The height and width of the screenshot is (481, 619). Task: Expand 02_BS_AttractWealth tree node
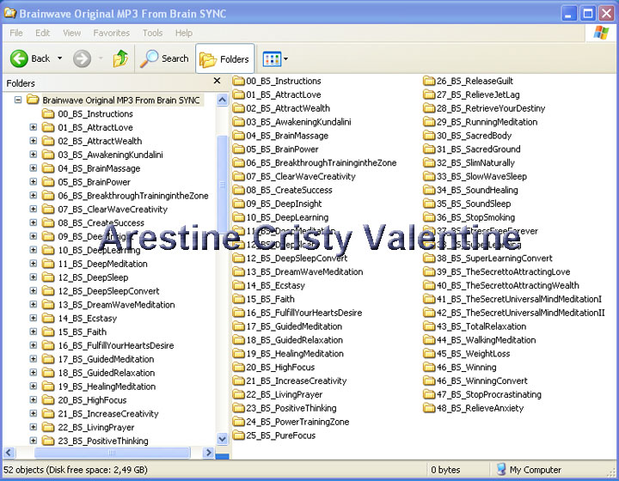pyautogui.click(x=34, y=141)
